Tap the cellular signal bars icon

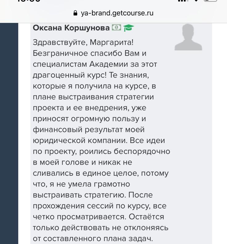[183, 1]
